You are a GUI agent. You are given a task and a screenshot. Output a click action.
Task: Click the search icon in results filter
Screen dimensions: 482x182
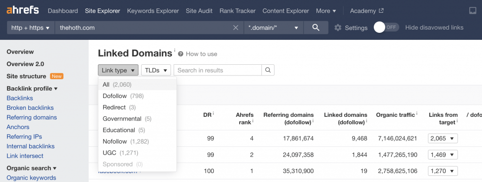click(268, 70)
